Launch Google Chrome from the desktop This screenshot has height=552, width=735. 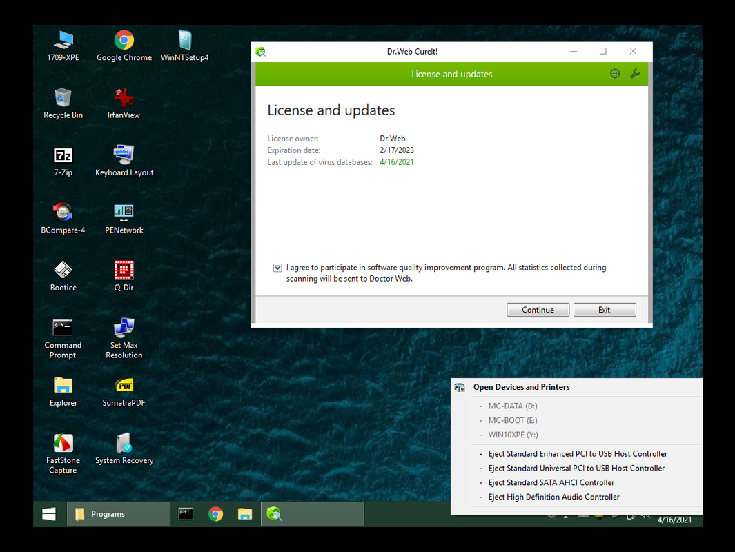pyautogui.click(x=124, y=46)
